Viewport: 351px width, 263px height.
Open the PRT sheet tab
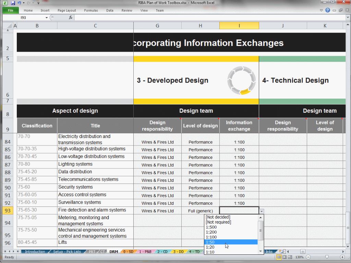click(x=92, y=252)
